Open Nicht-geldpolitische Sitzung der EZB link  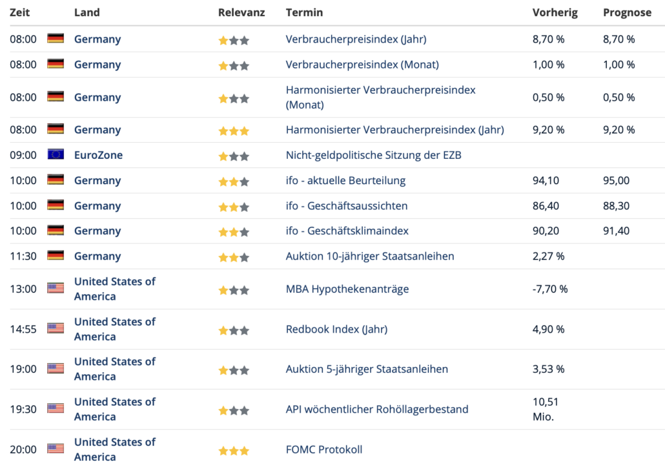pyautogui.click(x=373, y=155)
